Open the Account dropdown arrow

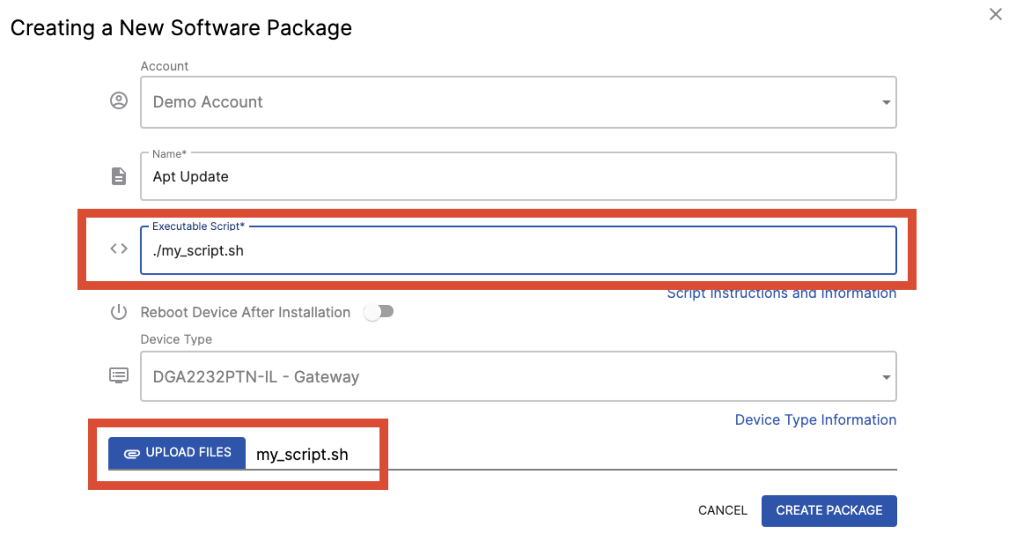pyautogui.click(x=886, y=102)
